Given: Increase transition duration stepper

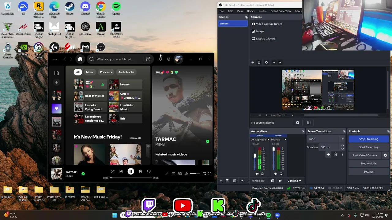Looking at the screenshot, I should click(342, 145).
